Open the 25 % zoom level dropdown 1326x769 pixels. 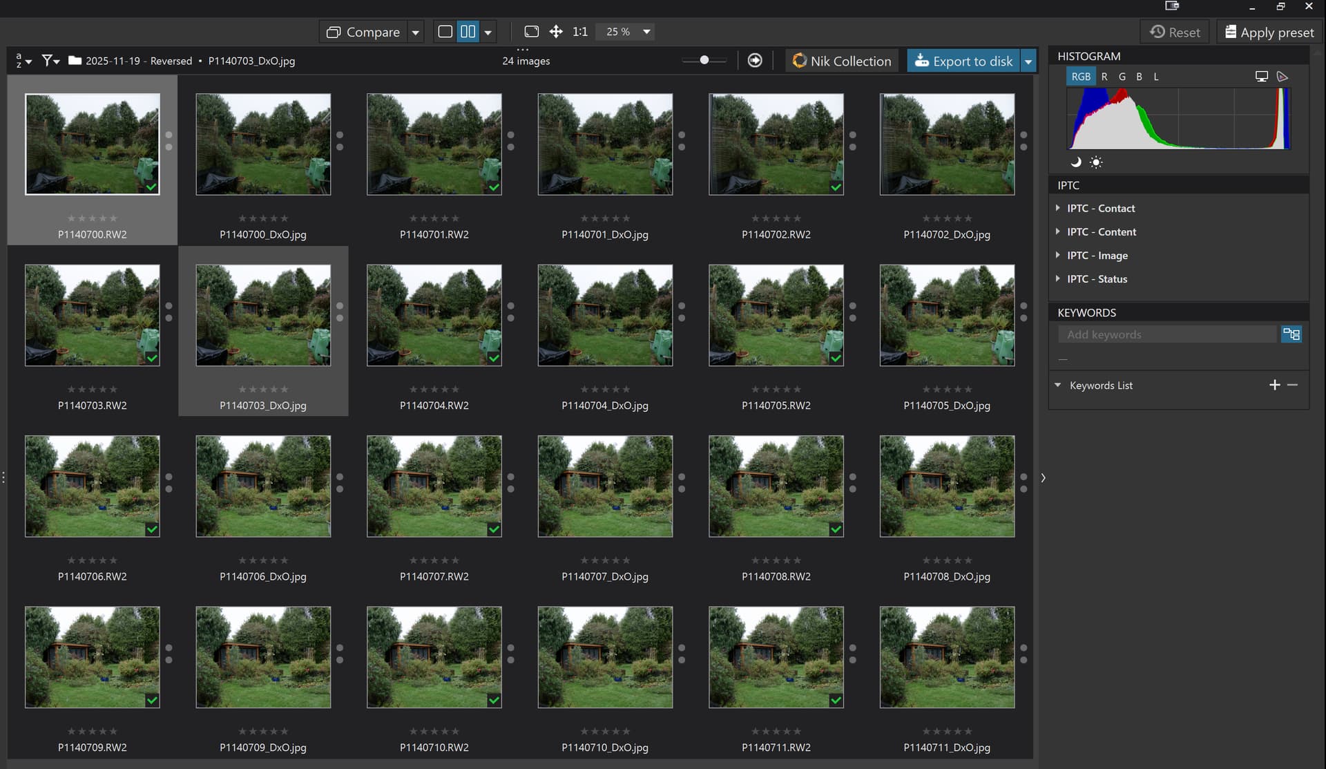pyautogui.click(x=646, y=32)
